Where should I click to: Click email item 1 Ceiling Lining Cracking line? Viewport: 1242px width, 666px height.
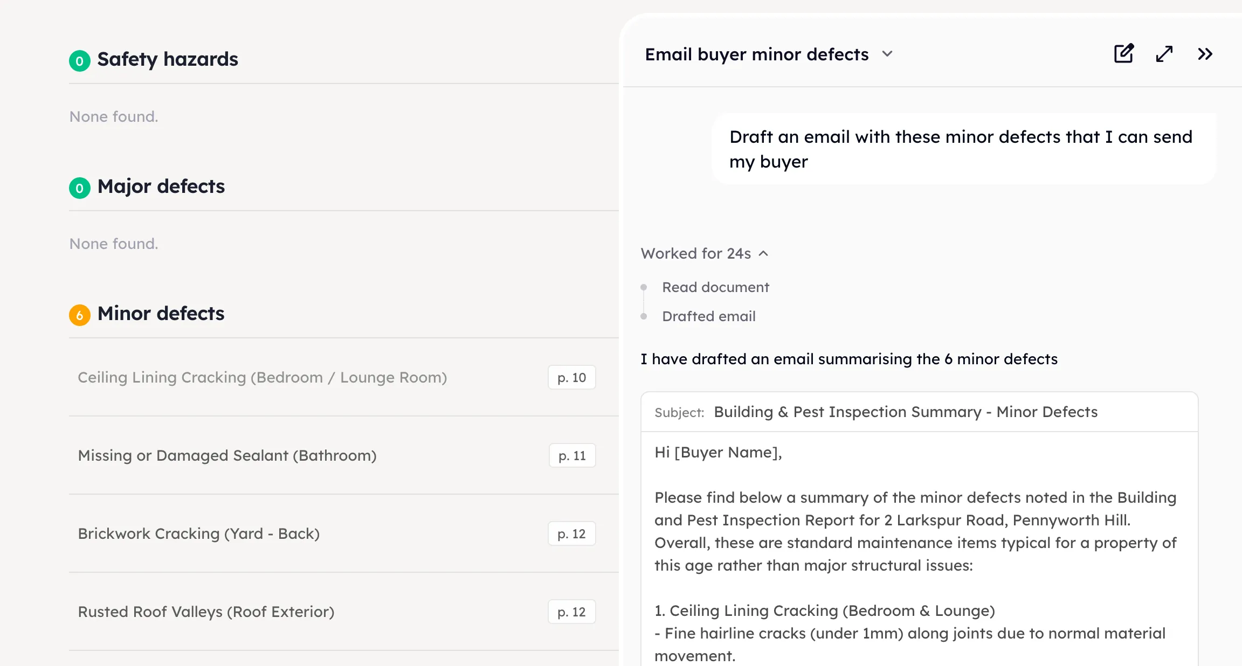pyautogui.click(x=824, y=610)
